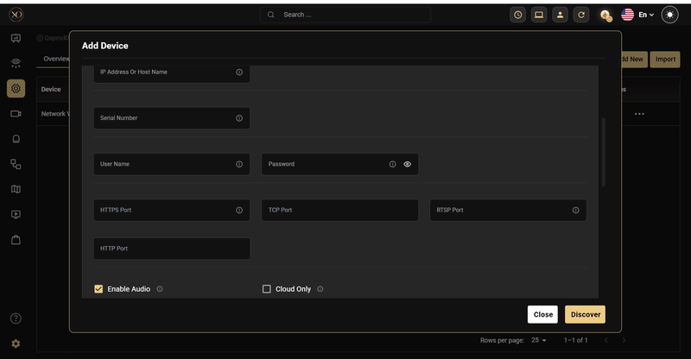Click the three-dots row actions menu
691x359 pixels.
639,114
